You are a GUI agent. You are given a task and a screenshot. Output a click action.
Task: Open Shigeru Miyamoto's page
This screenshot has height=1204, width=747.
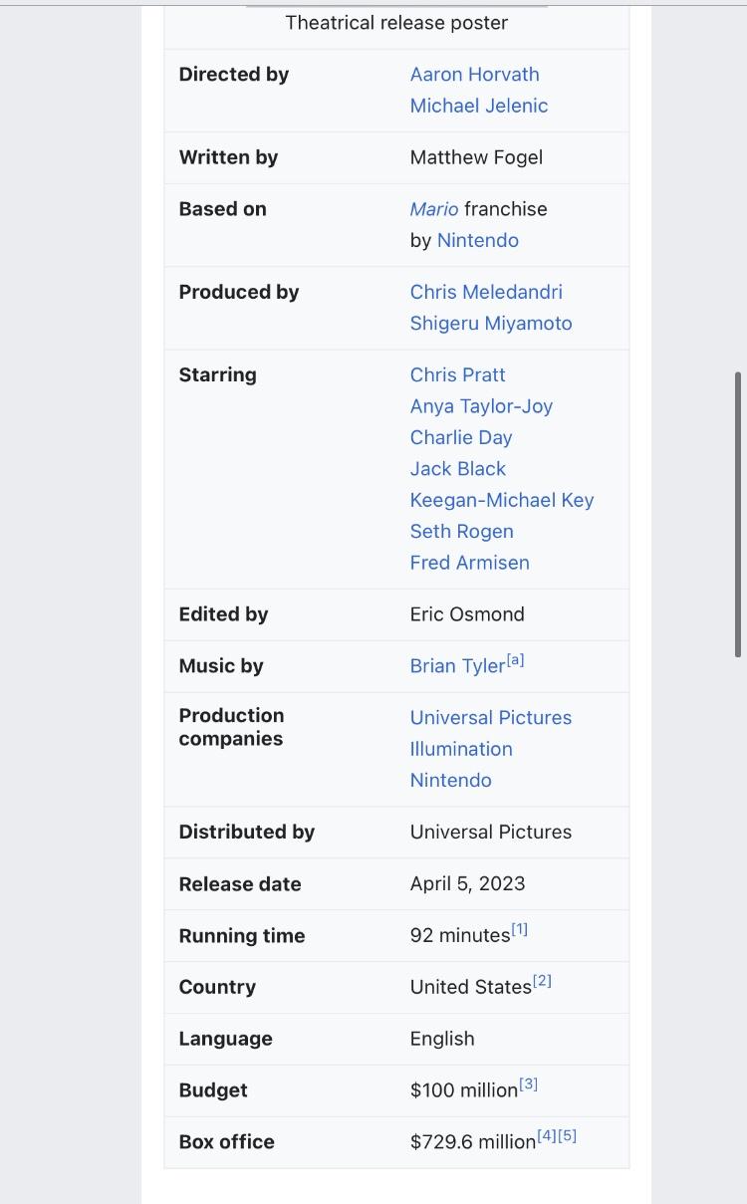(x=491, y=323)
